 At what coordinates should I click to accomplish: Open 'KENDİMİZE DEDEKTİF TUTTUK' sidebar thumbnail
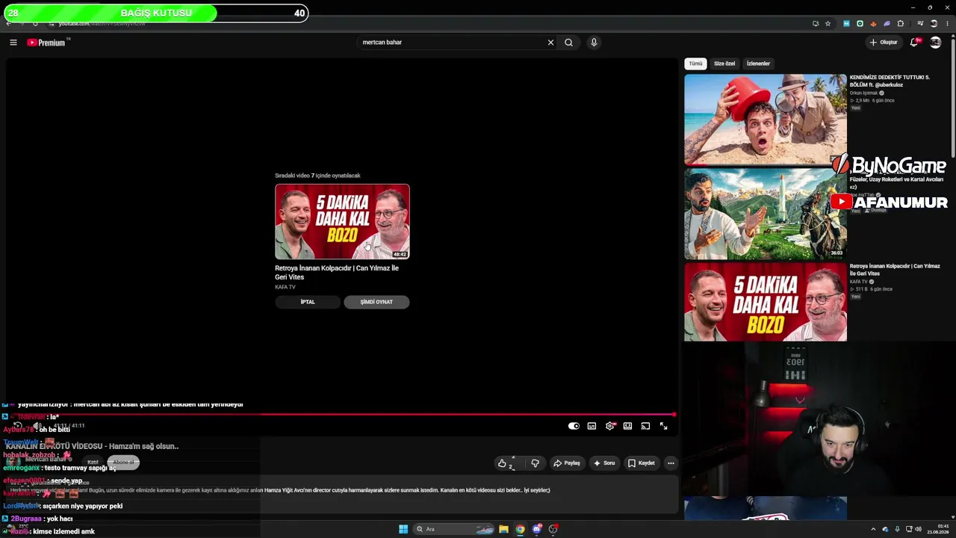click(x=766, y=120)
